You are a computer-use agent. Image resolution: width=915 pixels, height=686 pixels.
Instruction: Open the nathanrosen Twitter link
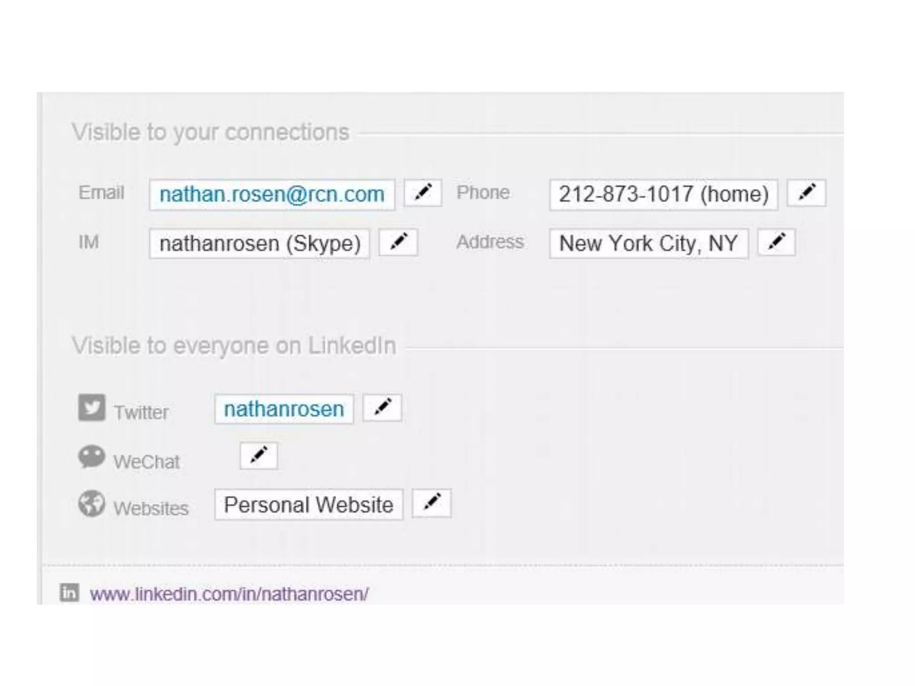[x=284, y=409]
